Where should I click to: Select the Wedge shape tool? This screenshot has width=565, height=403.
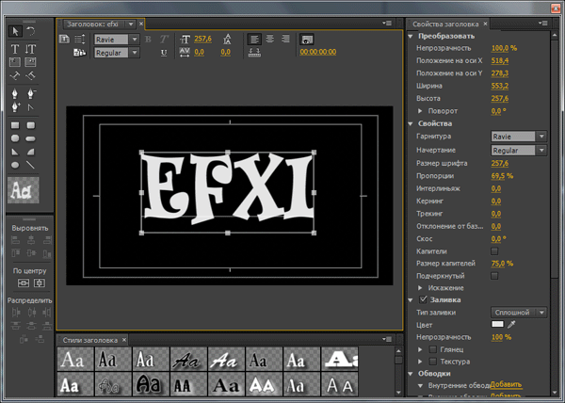15,152
